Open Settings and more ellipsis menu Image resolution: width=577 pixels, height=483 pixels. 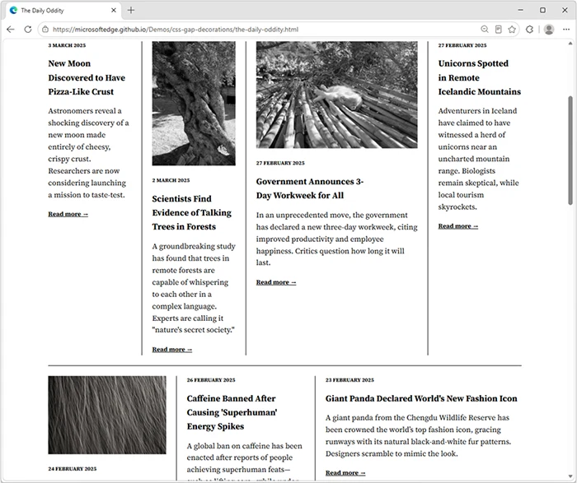tap(566, 30)
